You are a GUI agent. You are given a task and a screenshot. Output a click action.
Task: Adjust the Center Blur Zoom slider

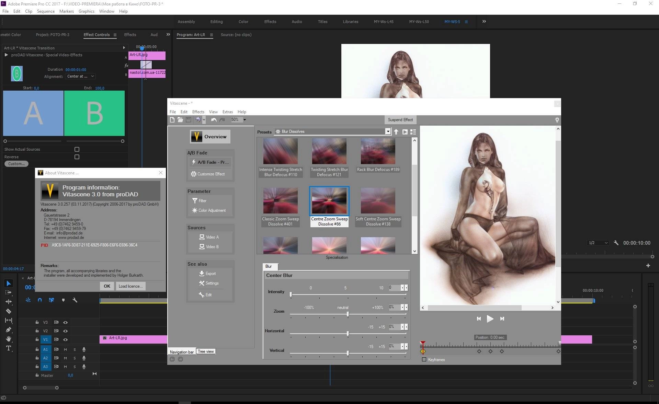348,314
